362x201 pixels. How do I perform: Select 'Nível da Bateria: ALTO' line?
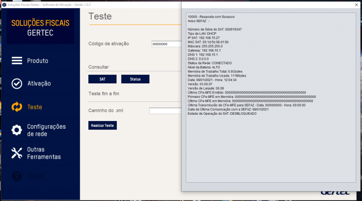pyautogui.click(x=204, y=67)
